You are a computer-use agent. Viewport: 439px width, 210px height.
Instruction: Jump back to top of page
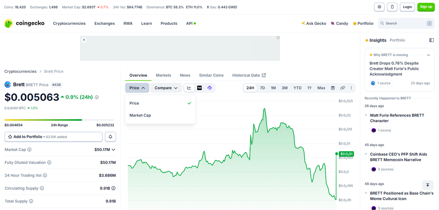coord(427,185)
